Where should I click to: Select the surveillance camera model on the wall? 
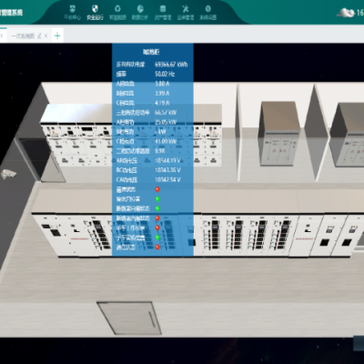click(8, 174)
